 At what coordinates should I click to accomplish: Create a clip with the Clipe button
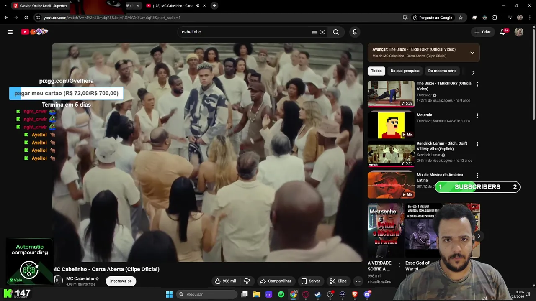point(338,281)
